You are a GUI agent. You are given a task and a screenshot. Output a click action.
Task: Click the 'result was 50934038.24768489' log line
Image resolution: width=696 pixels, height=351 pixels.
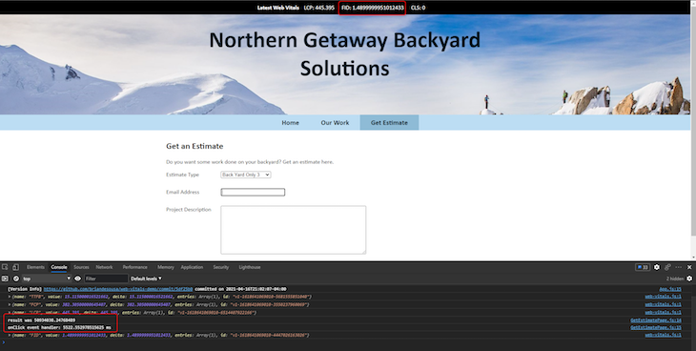click(x=41, y=320)
